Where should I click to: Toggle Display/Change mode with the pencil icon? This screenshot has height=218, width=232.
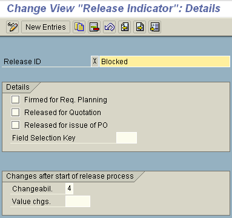pos(13,27)
